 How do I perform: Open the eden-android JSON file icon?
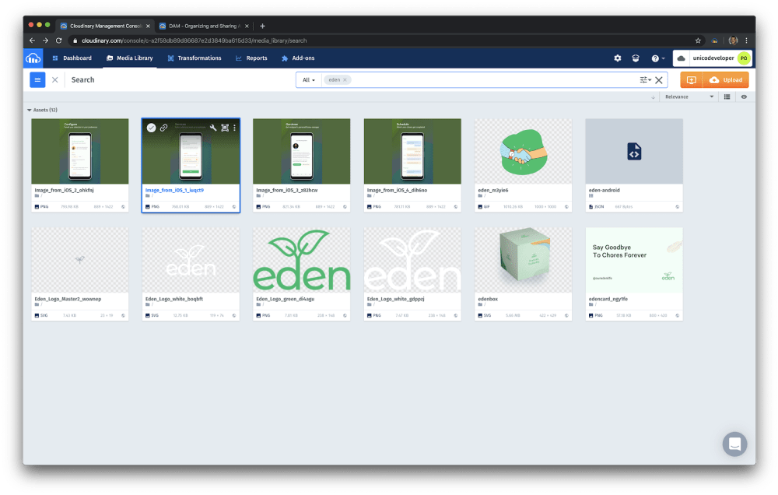[634, 152]
